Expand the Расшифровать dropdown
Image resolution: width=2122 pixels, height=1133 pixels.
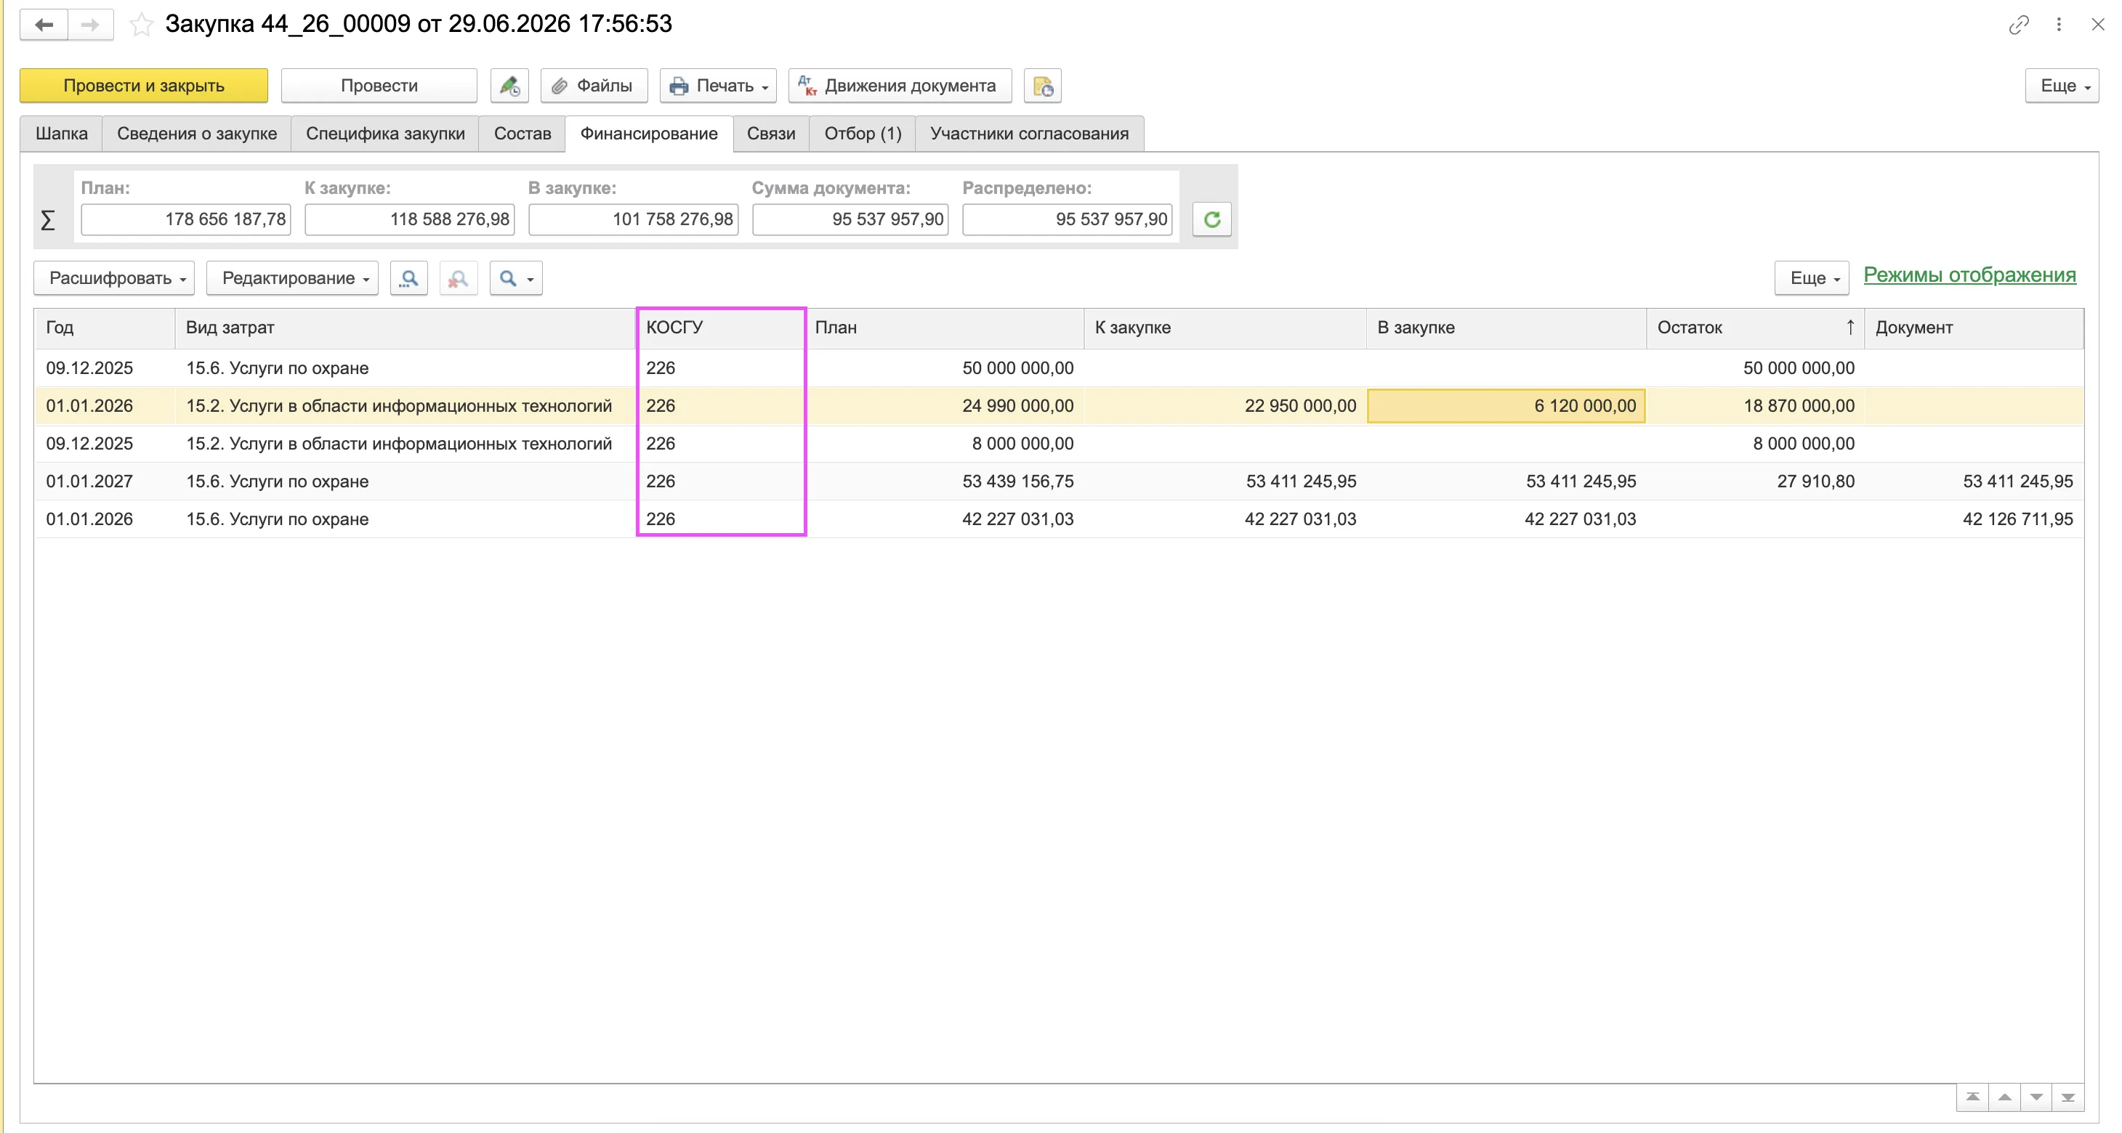click(113, 278)
